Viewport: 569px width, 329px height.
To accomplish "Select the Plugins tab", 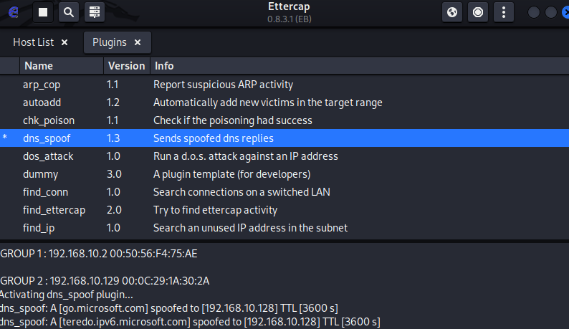I will (109, 42).
